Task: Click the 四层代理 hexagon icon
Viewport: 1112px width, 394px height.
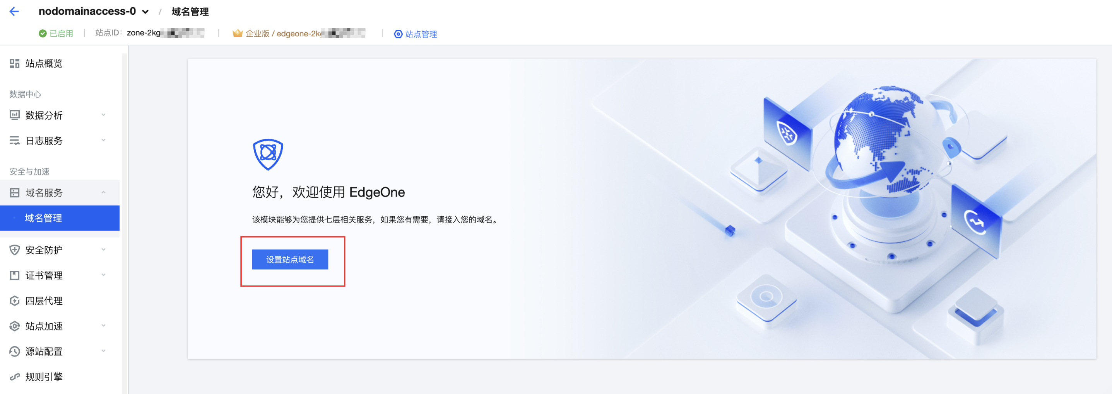Action: [x=15, y=301]
